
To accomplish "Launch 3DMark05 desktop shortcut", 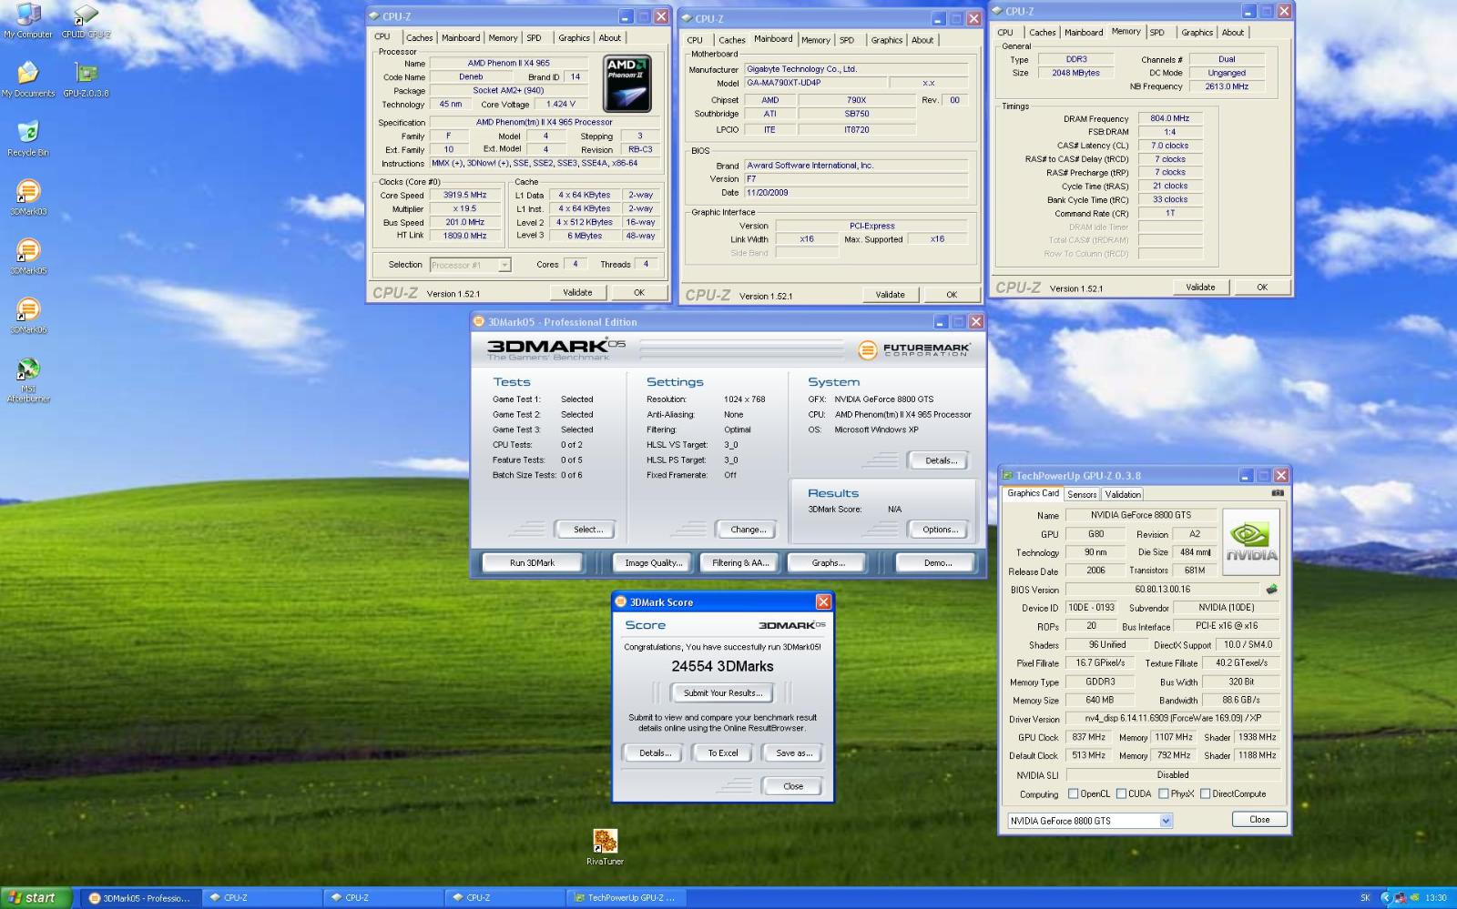I will (28, 257).
